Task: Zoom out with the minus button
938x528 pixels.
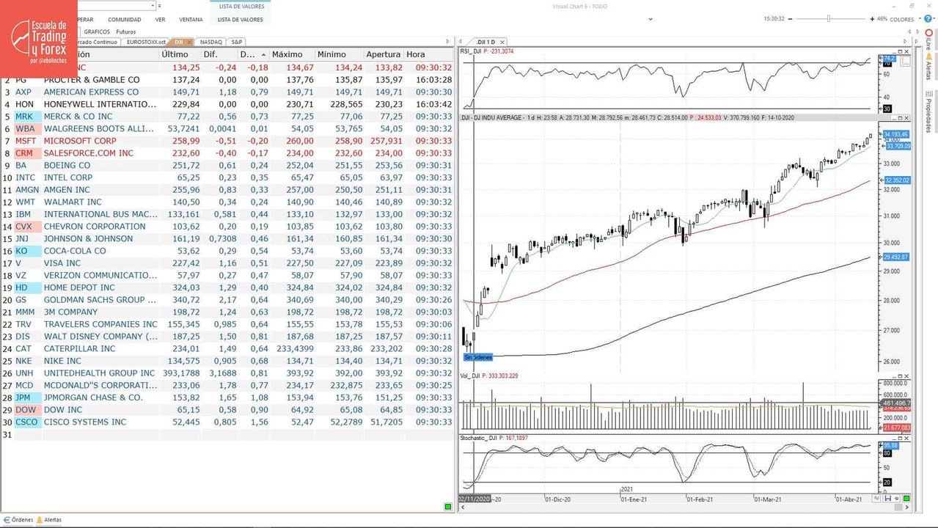Action: coord(791,19)
